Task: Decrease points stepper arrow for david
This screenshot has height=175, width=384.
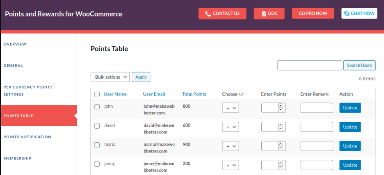Action: pos(281,129)
